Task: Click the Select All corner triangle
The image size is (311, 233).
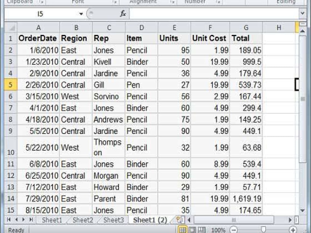Action: click(11, 27)
